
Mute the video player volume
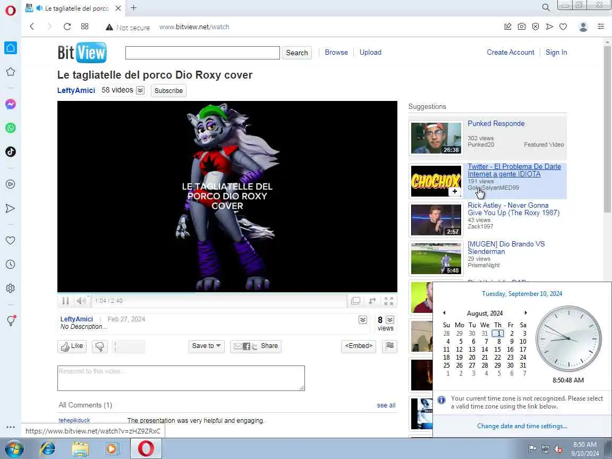click(81, 301)
